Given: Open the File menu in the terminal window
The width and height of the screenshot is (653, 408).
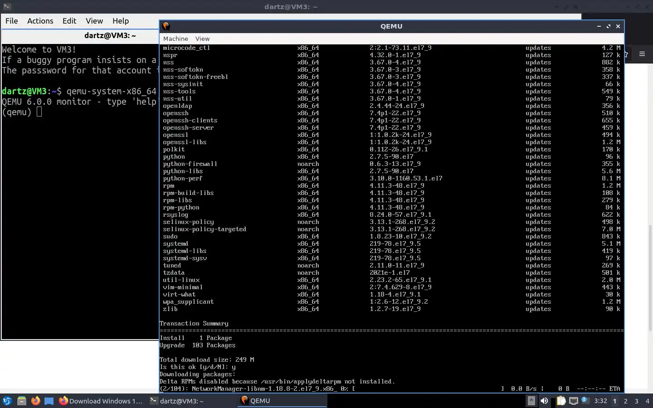Looking at the screenshot, I should click(x=11, y=21).
